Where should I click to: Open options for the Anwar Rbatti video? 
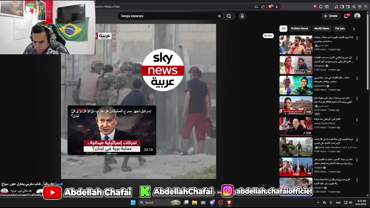pos(357,120)
